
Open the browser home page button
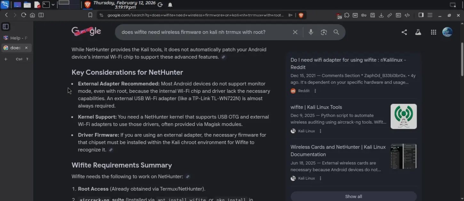[x=32, y=15]
